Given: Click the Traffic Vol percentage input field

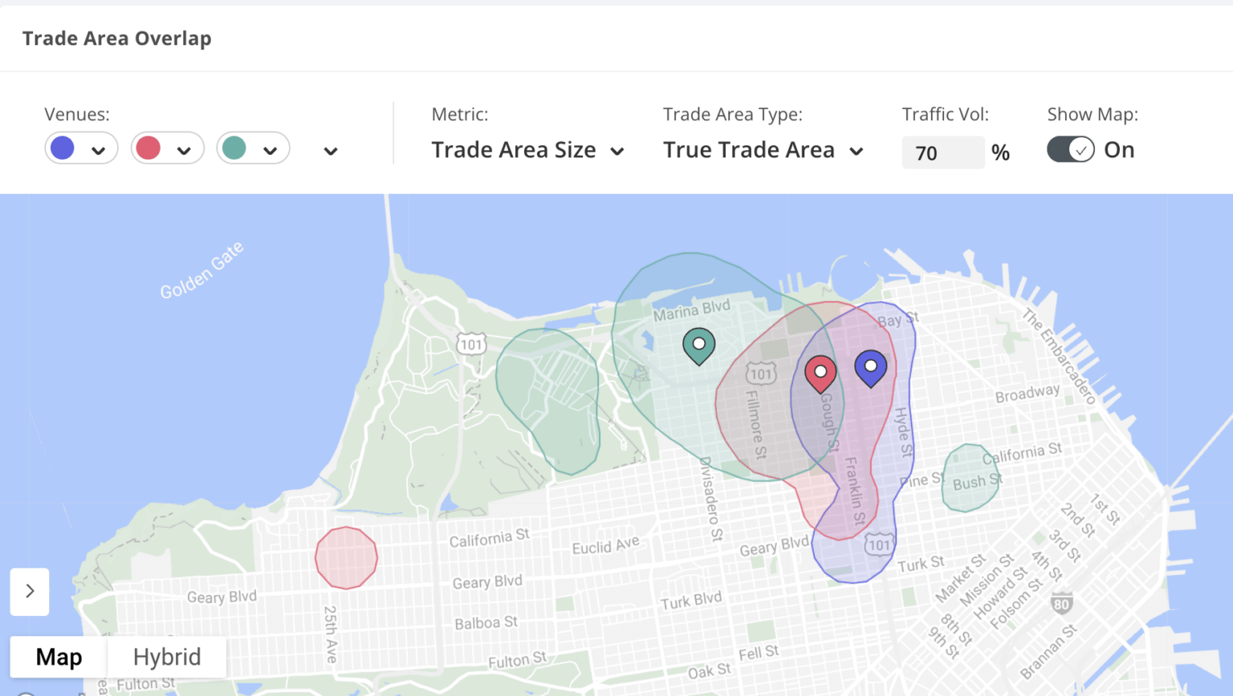Looking at the screenshot, I should coord(942,152).
